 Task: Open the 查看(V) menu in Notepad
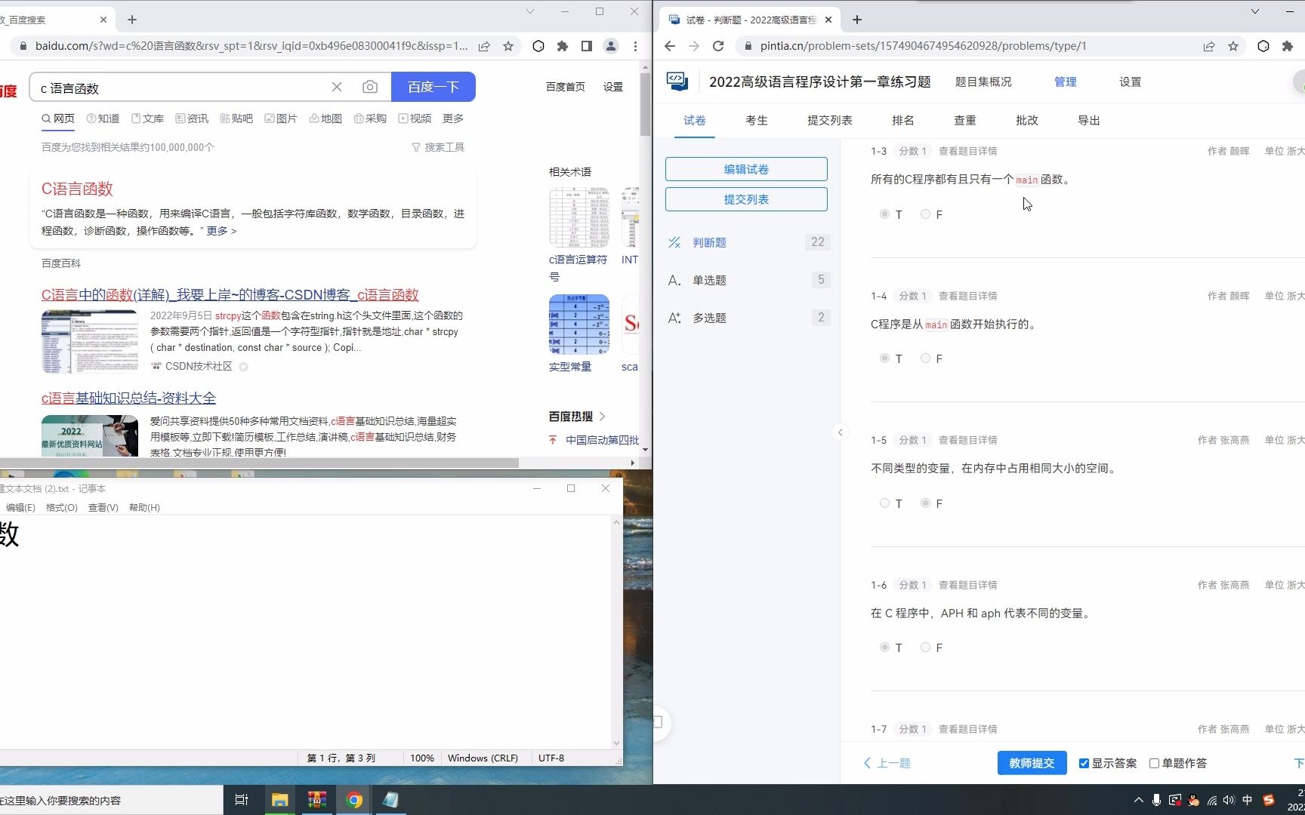tap(103, 508)
